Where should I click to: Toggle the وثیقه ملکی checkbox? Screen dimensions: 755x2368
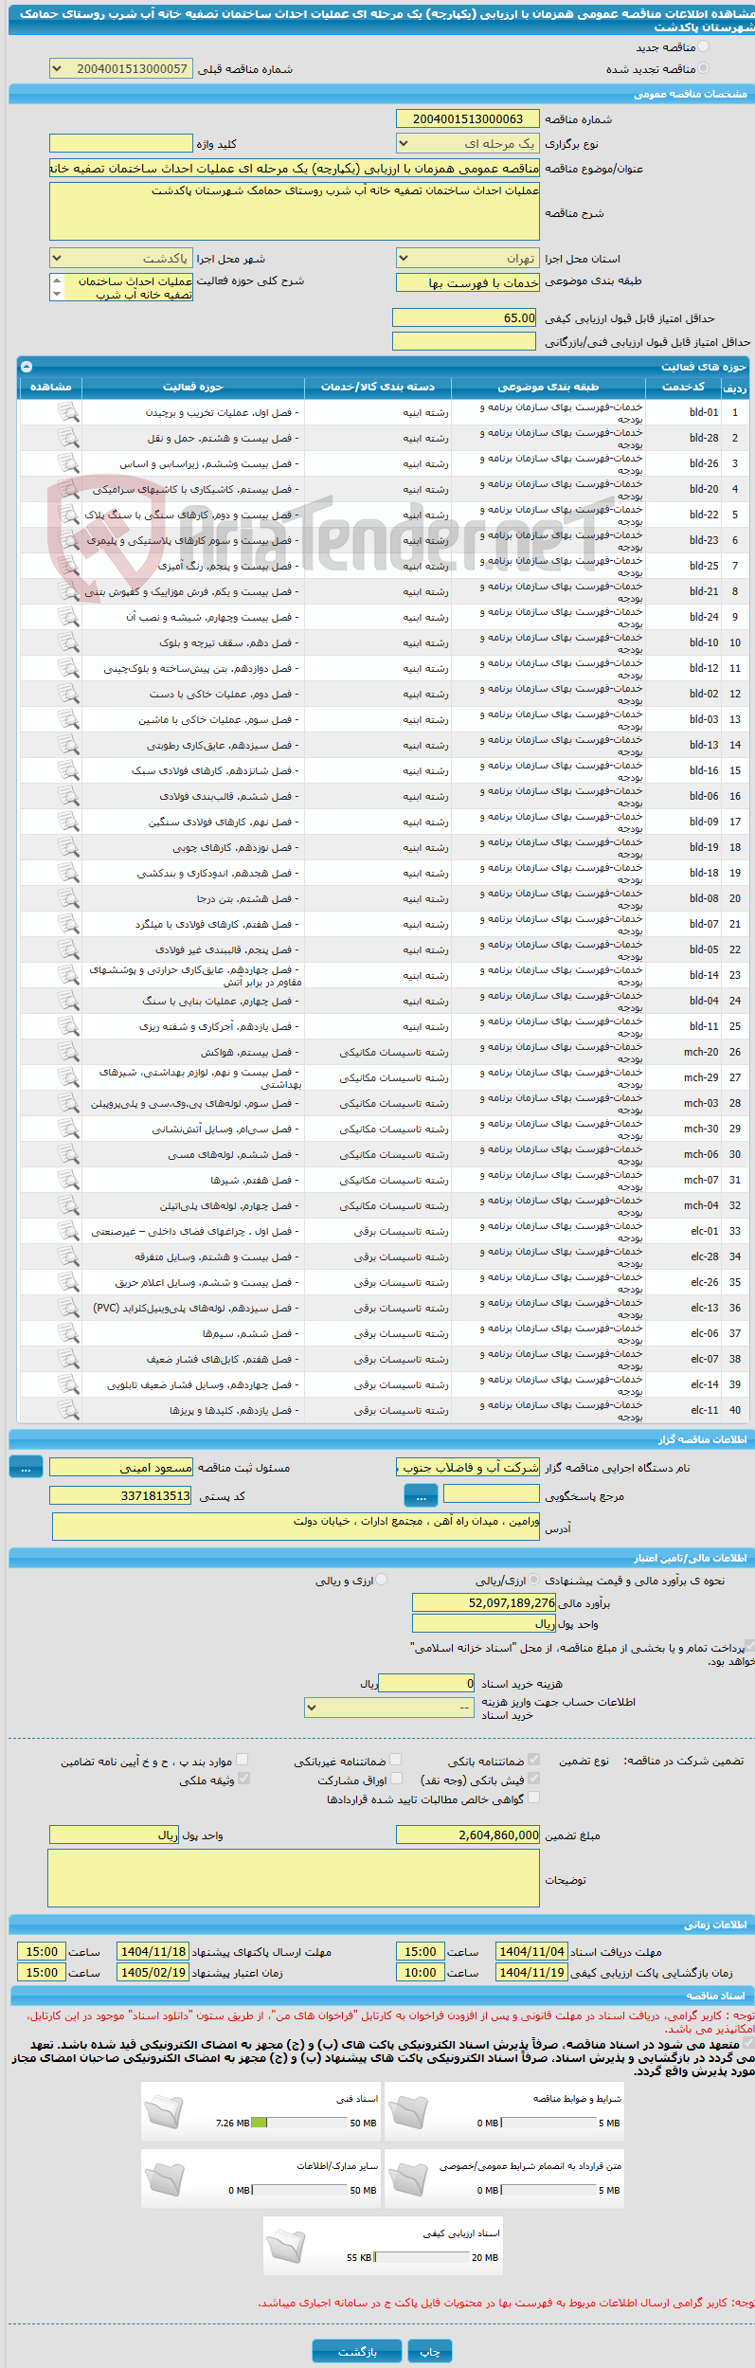[243, 1779]
